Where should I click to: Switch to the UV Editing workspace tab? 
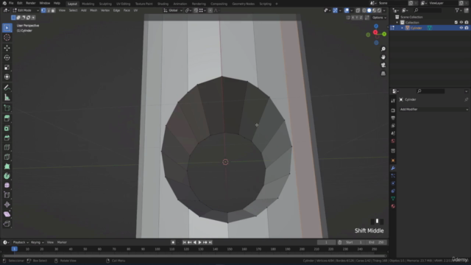(123, 4)
